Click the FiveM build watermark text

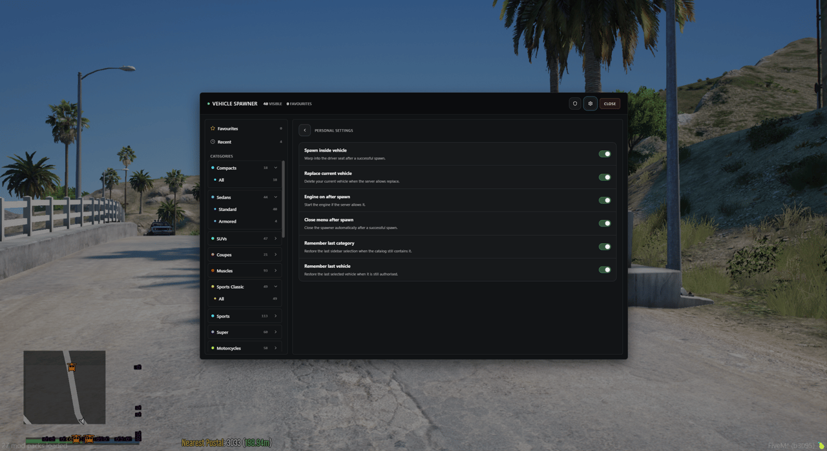792,446
